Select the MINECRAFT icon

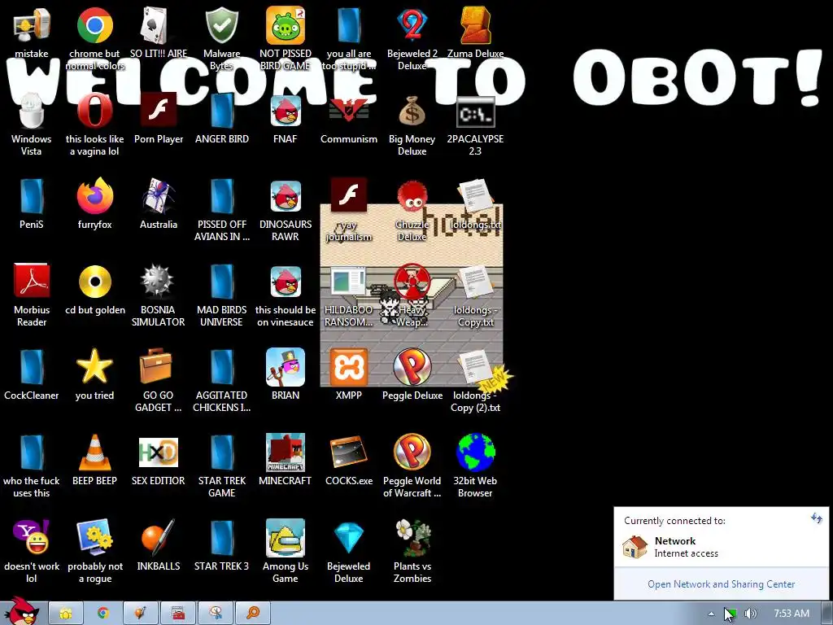286,452
